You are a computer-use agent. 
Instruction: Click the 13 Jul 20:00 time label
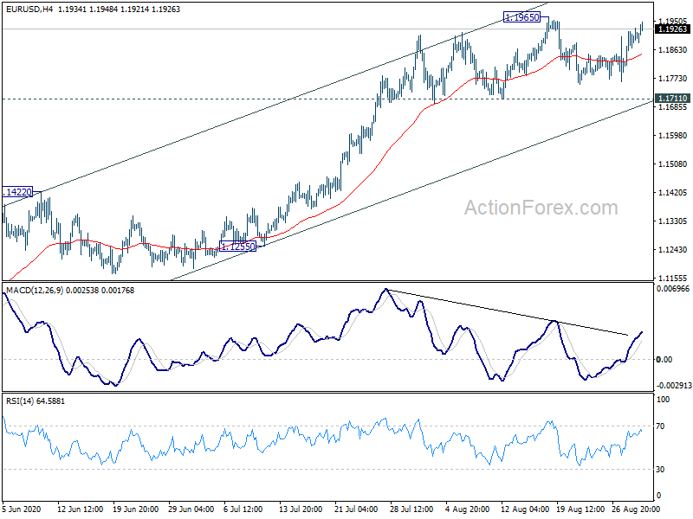301,509
